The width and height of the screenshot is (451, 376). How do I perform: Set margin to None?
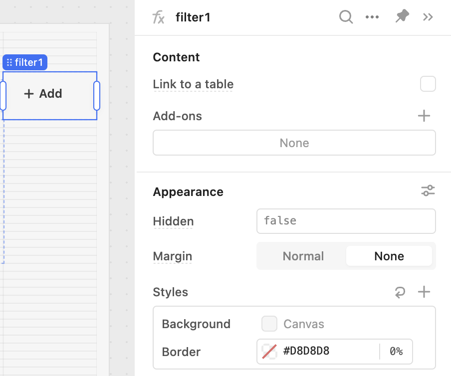(389, 256)
